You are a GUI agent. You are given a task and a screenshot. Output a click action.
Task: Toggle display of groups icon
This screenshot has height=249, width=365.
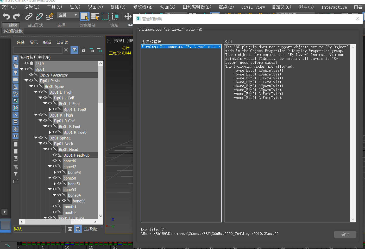pyautogui.click(x=16, y=101)
